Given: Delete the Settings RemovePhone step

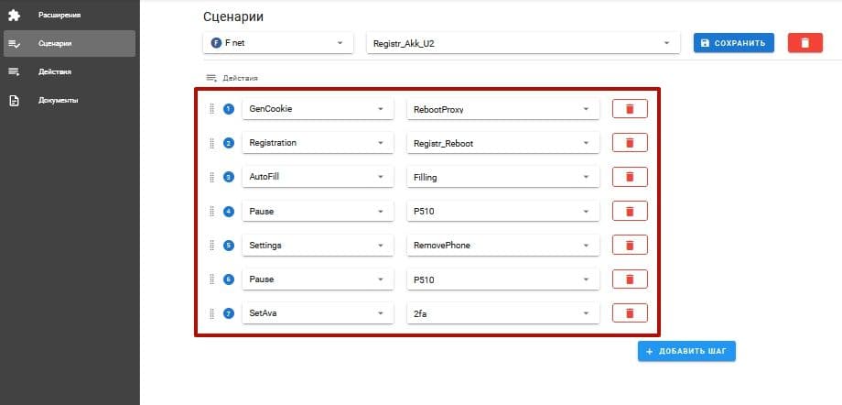Looking at the screenshot, I should click(629, 245).
